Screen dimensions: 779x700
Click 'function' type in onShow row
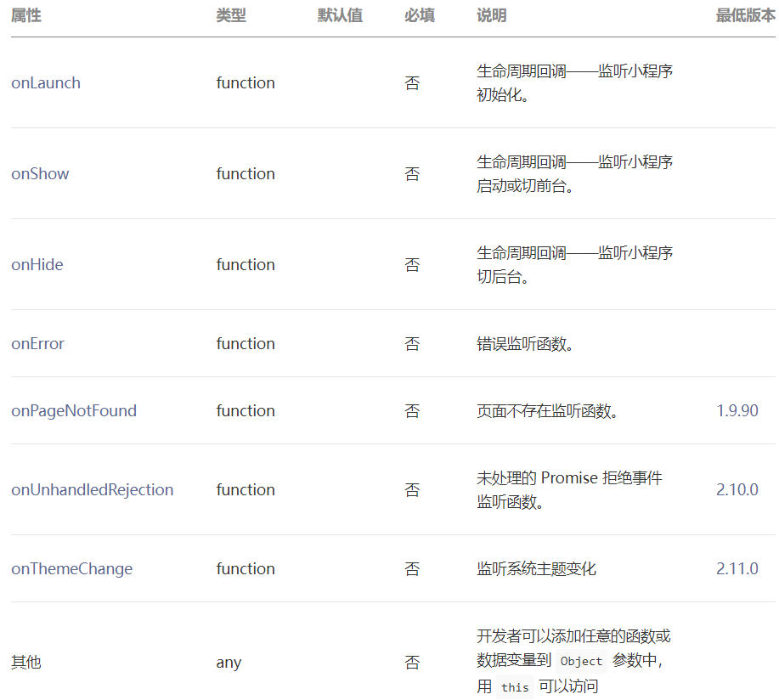pyautogui.click(x=246, y=173)
